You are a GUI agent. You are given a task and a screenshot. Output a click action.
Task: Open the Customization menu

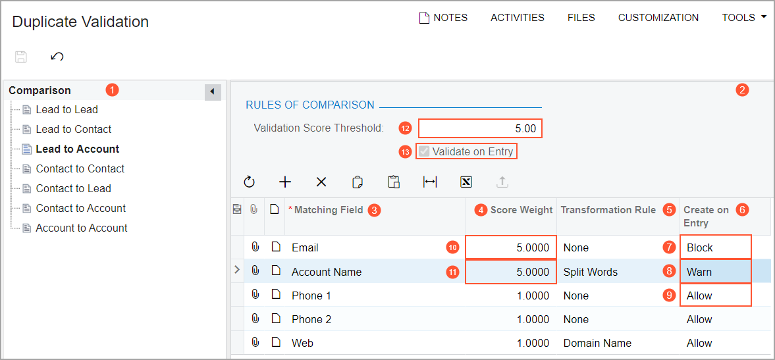(x=658, y=18)
